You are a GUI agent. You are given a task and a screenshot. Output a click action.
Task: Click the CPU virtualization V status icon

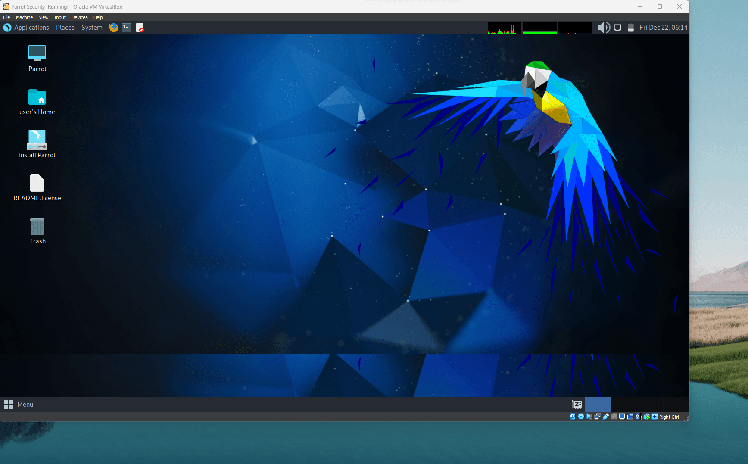[x=639, y=417]
